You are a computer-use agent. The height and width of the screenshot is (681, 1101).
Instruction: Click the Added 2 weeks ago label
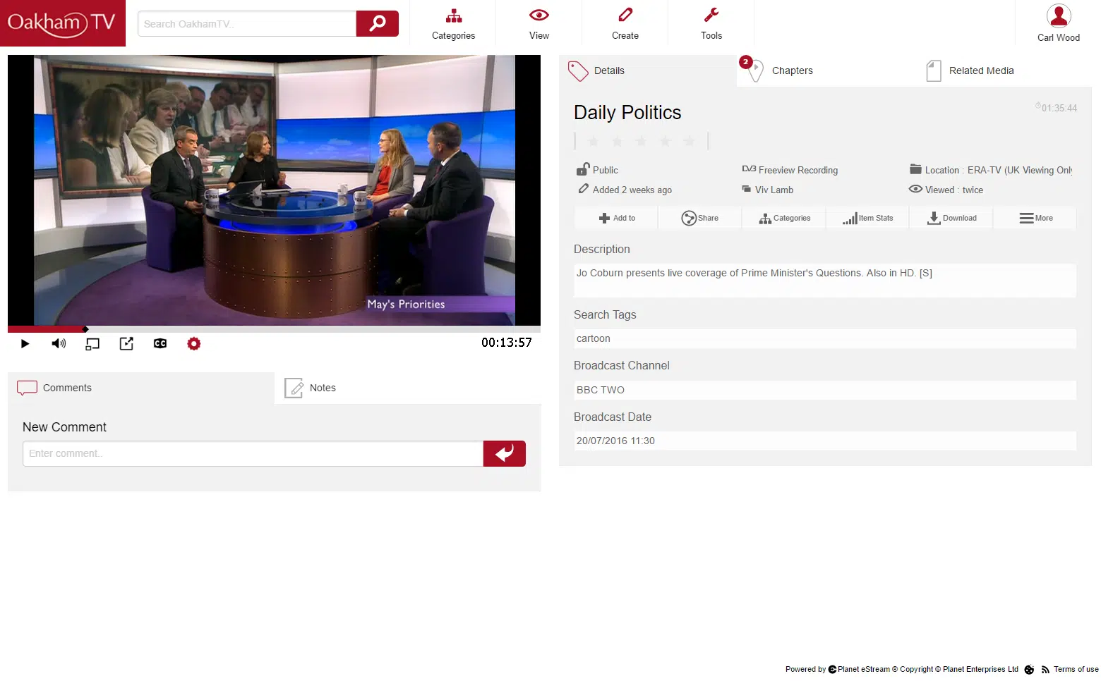pyautogui.click(x=632, y=190)
